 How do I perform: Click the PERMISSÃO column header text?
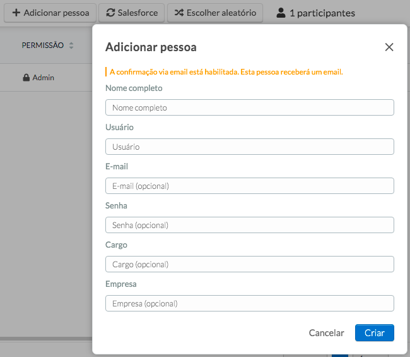43,45
